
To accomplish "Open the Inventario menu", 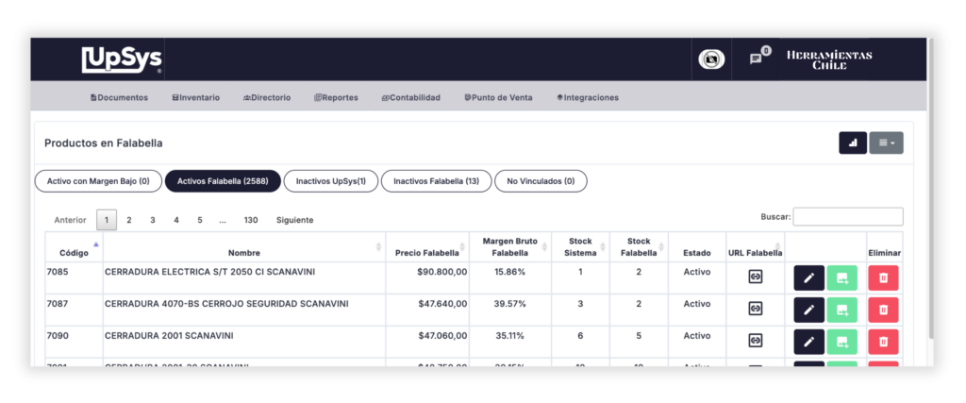I will pos(196,97).
